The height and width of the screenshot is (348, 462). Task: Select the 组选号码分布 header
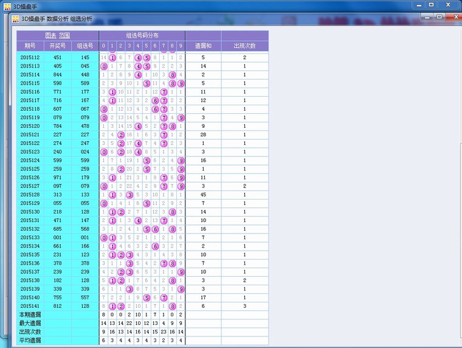(142, 36)
